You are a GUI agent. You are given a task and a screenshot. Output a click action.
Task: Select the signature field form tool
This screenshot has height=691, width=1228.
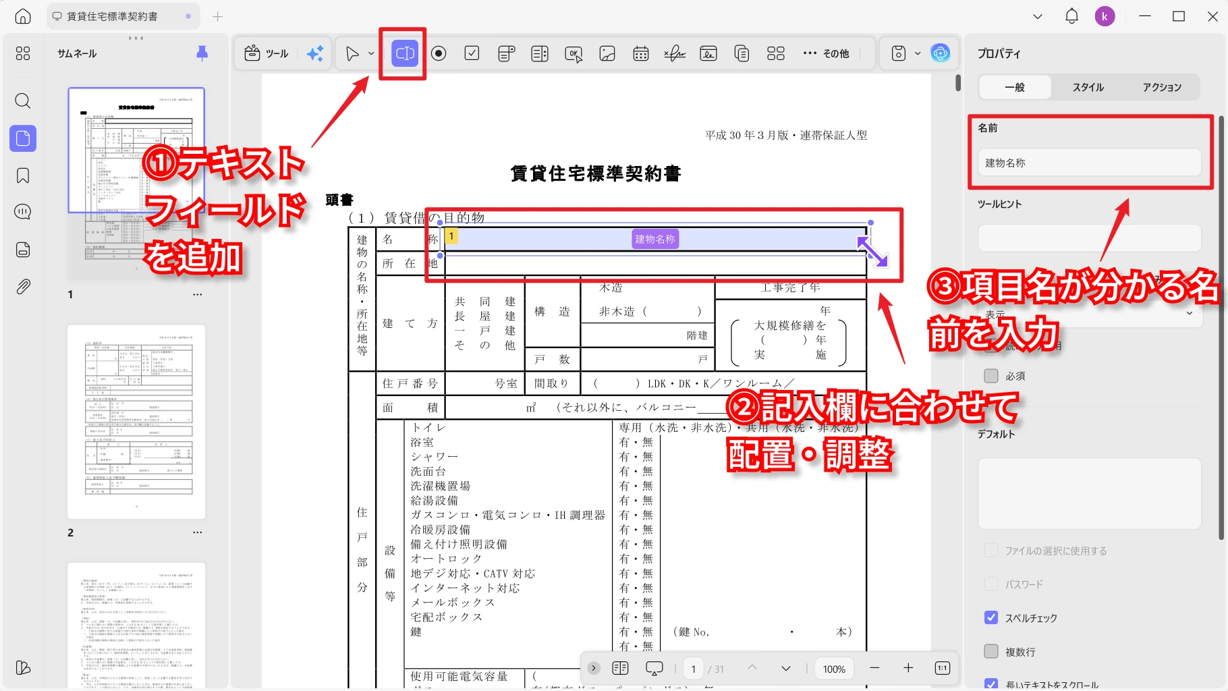(675, 53)
